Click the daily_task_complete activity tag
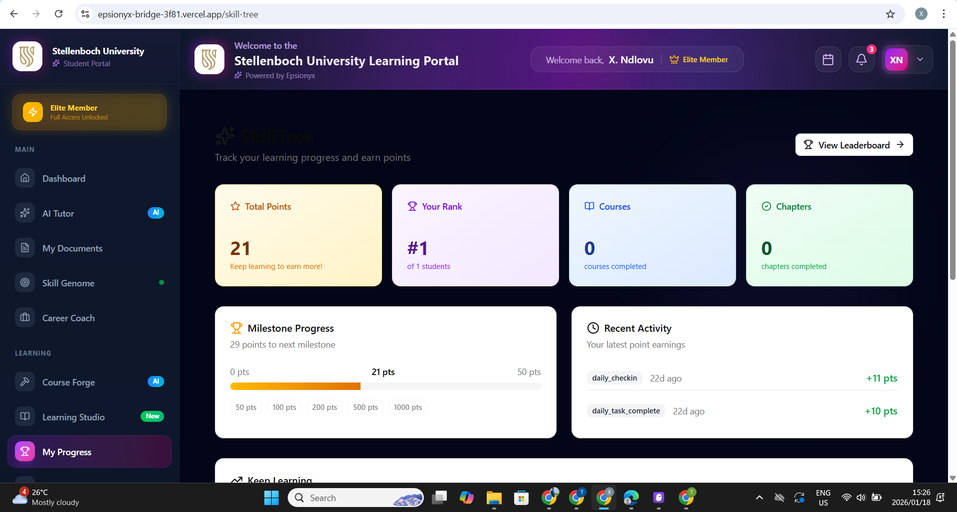This screenshot has width=957, height=512. (626, 411)
